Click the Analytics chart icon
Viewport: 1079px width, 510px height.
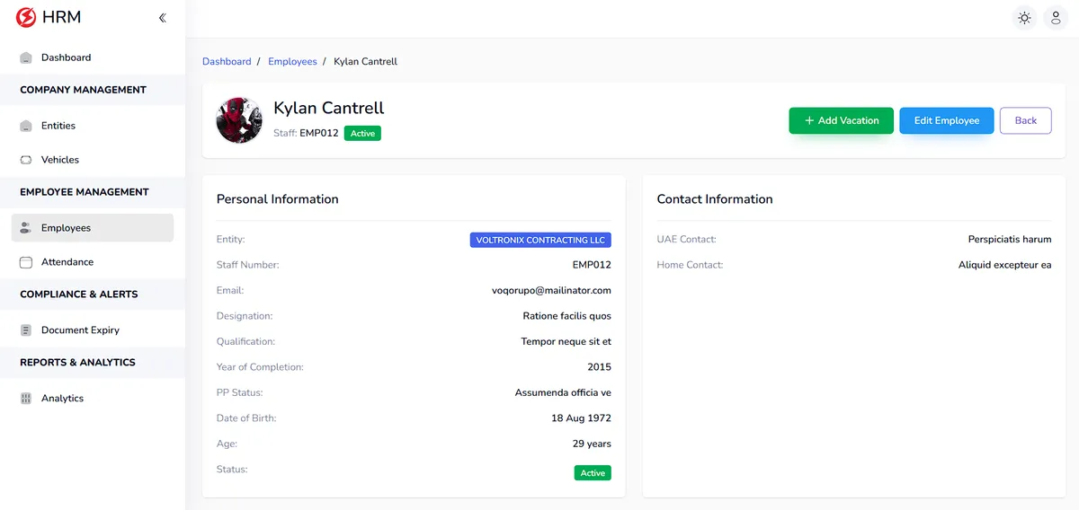[26, 399]
